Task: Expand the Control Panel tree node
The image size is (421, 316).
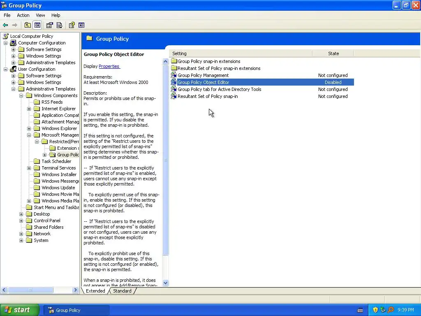Action: pos(21,221)
